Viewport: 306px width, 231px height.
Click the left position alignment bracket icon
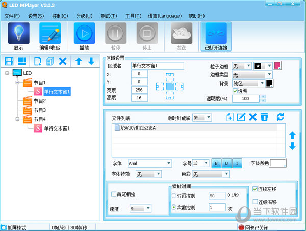coord(160,86)
